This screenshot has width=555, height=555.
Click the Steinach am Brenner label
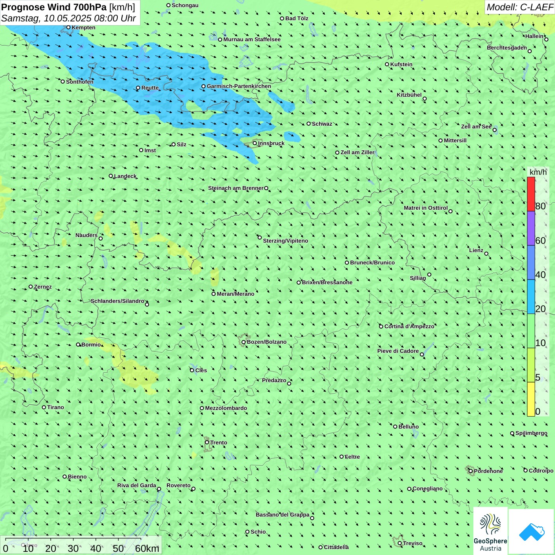(x=235, y=188)
